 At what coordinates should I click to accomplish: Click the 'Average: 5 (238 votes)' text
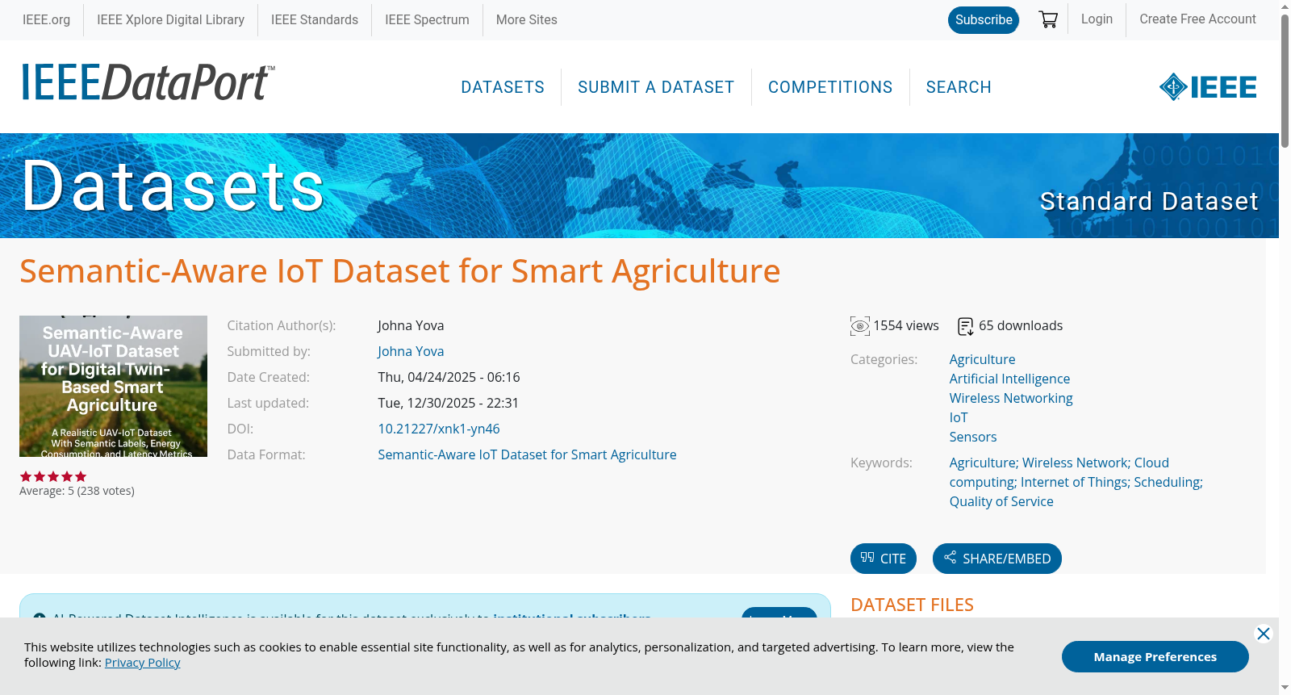[77, 491]
